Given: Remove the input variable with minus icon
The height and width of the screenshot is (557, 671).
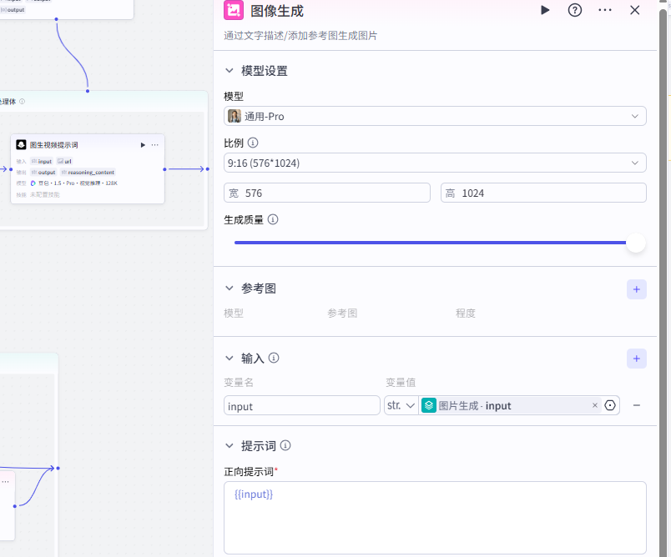Looking at the screenshot, I should 636,405.
